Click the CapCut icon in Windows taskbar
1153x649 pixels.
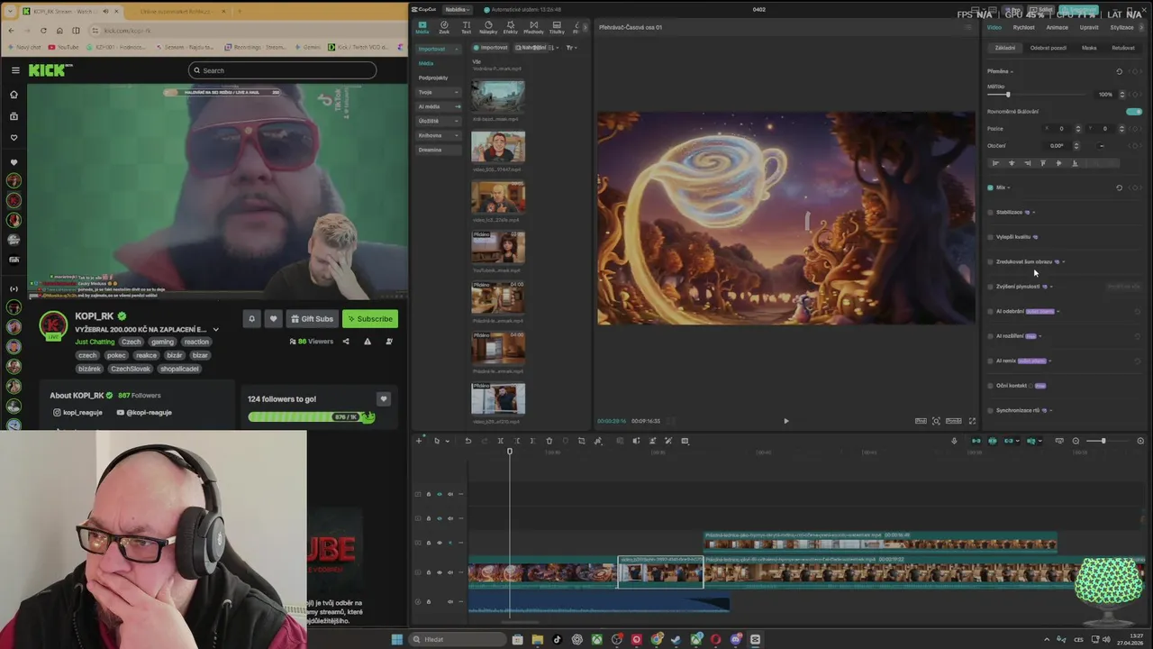coord(755,639)
